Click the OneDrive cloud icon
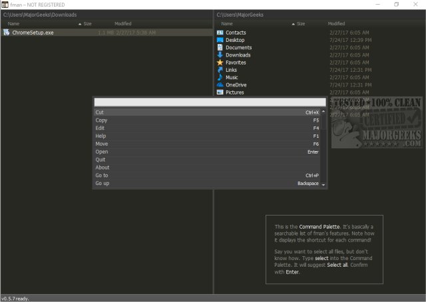426x302 pixels. 220,84
